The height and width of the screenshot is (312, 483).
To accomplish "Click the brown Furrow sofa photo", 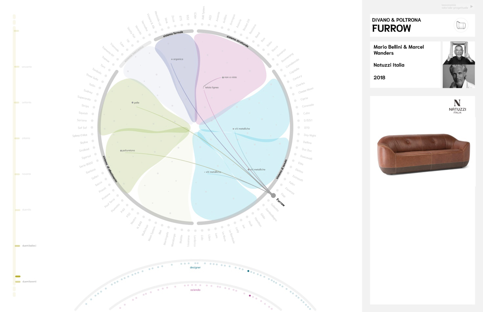I will pyautogui.click(x=423, y=154).
